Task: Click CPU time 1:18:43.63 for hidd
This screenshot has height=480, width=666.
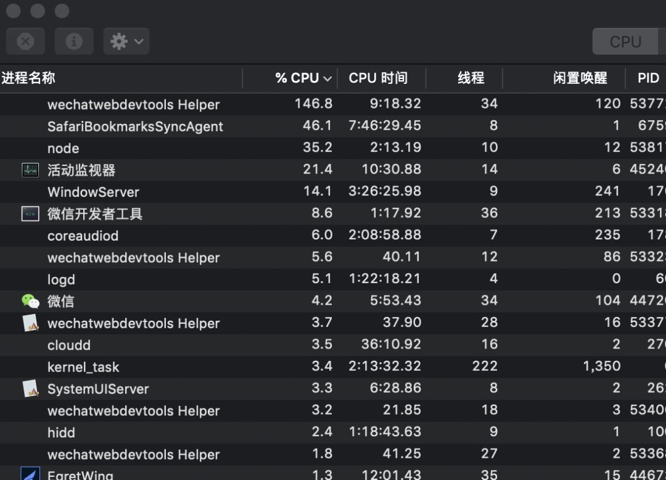Action: click(x=384, y=432)
